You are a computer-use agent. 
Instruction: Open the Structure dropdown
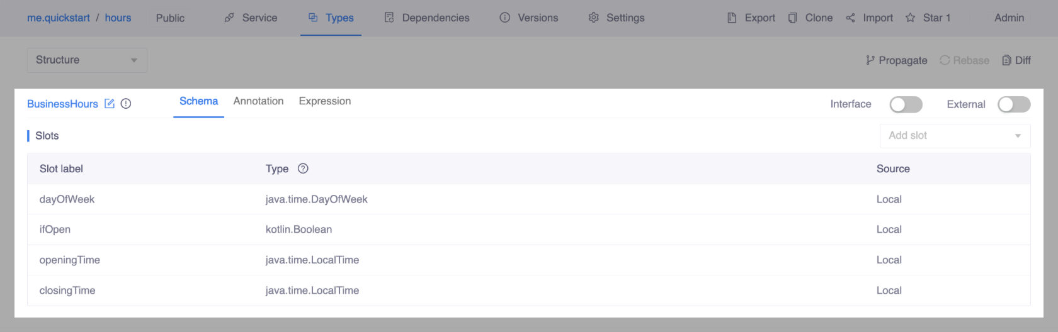point(87,60)
